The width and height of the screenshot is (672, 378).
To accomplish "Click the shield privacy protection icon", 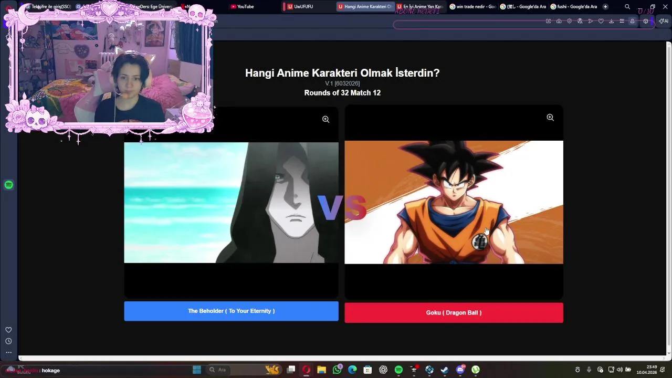I will coord(569,21).
